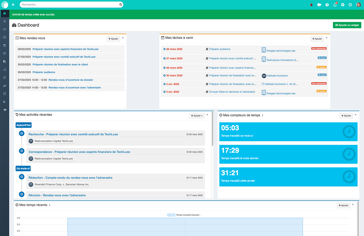Click the Ajouter un widget button
The height and width of the screenshot is (236, 364).
click(x=347, y=25)
